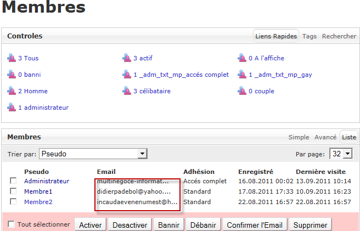Click the user icon beside '3 actif'
The image size is (360, 231).
coord(127,58)
